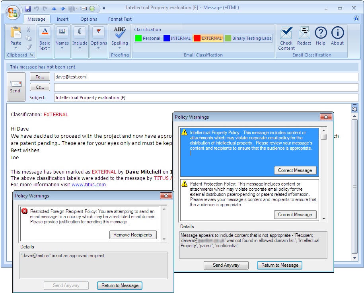
Task: Open Basic Text group icon
Action: pyautogui.click(x=45, y=33)
